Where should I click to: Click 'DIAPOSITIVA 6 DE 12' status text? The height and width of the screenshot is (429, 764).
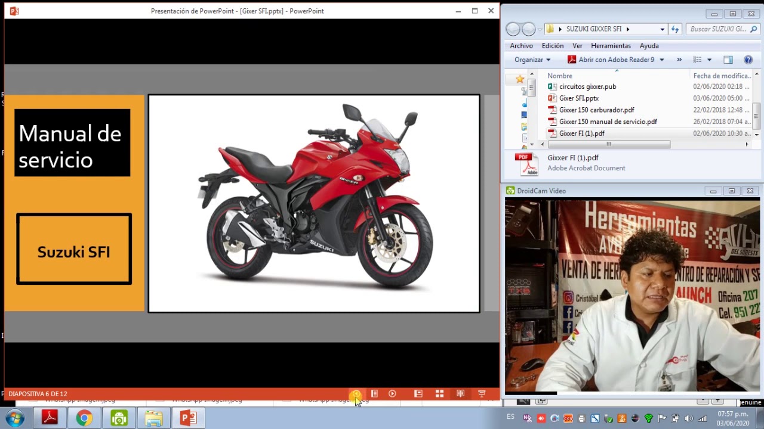[38, 394]
